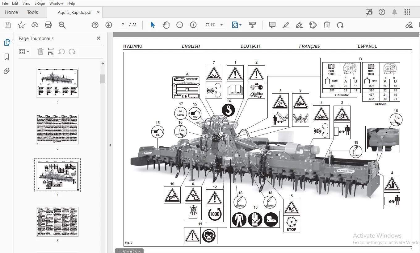The width and height of the screenshot is (420, 253).
Task: Delete pages trash icon in thumbnails panel
Action: coord(40,52)
